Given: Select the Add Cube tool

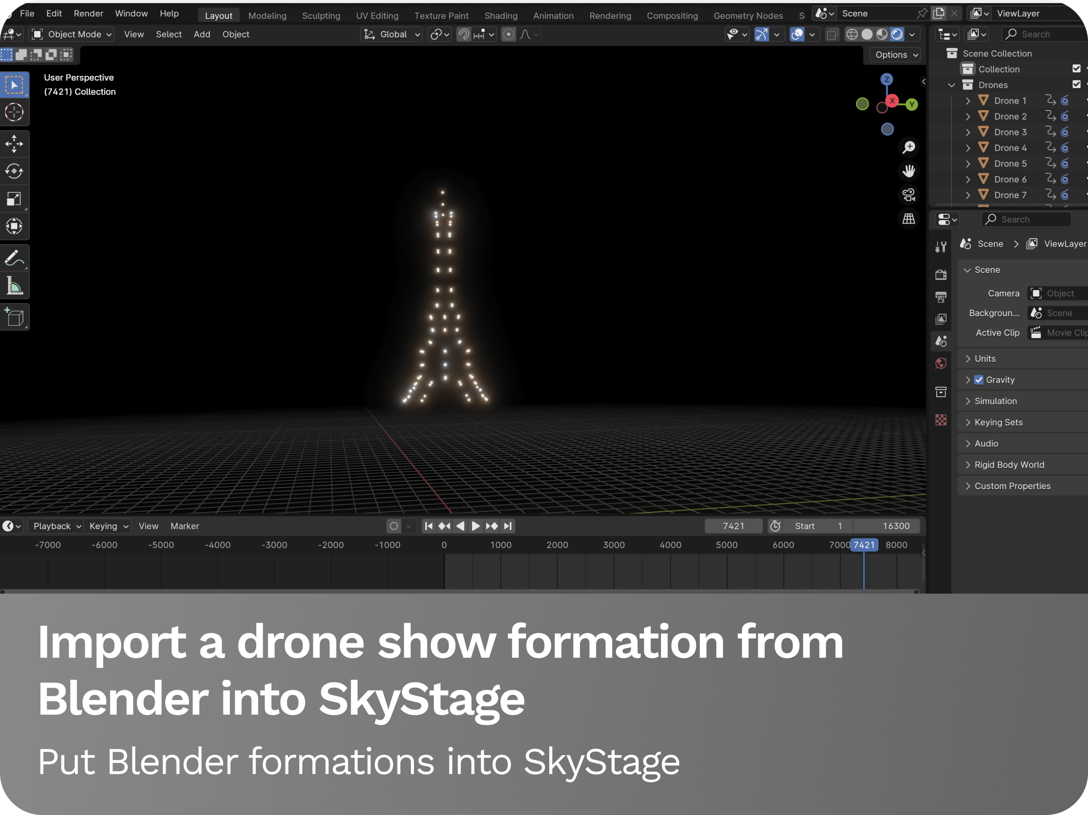Looking at the screenshot, I should tap(14, 317).
